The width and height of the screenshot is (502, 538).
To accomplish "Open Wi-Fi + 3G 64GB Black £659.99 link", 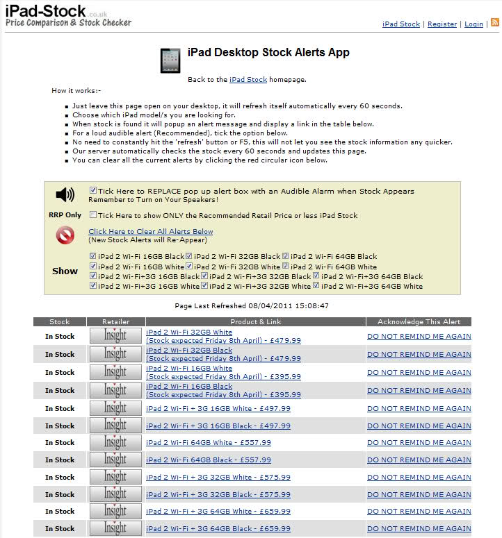I will (x=218, y=529).
